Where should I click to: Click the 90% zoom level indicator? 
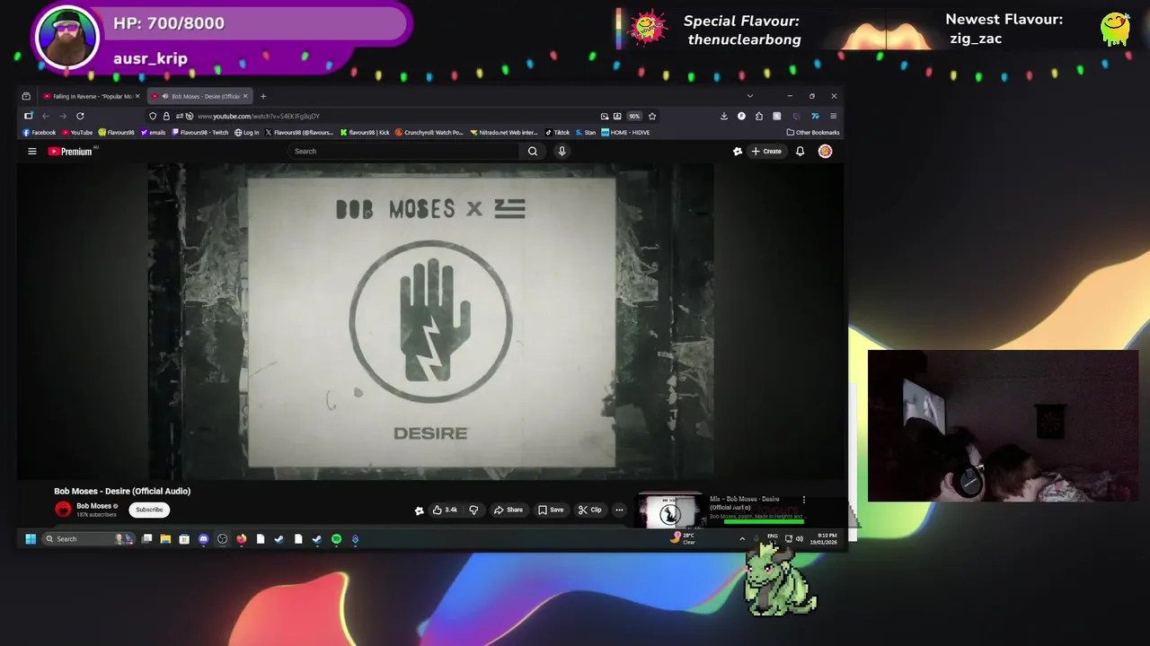pyautogui.click(x=634, y=116)
